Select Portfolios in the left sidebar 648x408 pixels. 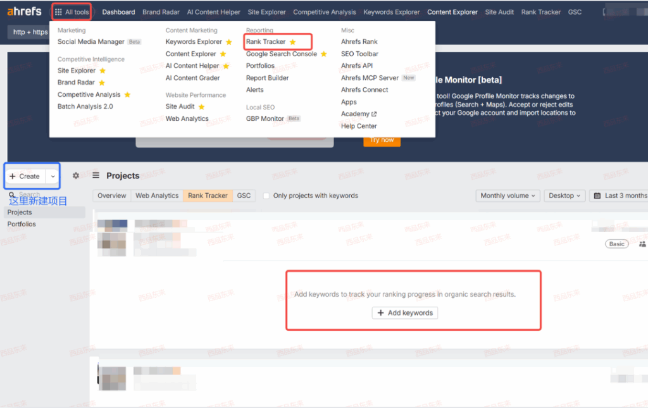(22, 224)
